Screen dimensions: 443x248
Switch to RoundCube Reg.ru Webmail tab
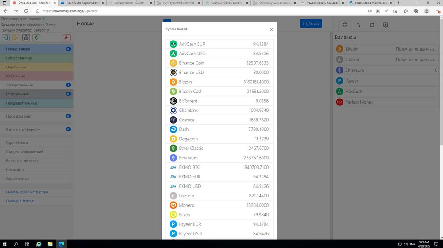82,3
